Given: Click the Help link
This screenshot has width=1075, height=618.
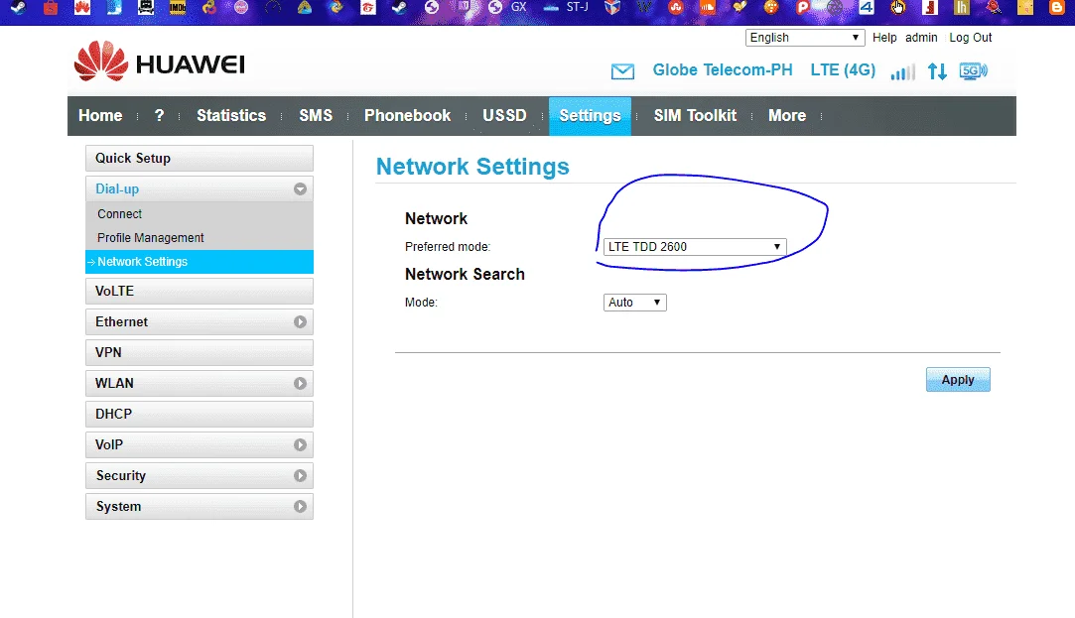Looking at the screenshot, I should click(884, 38).
